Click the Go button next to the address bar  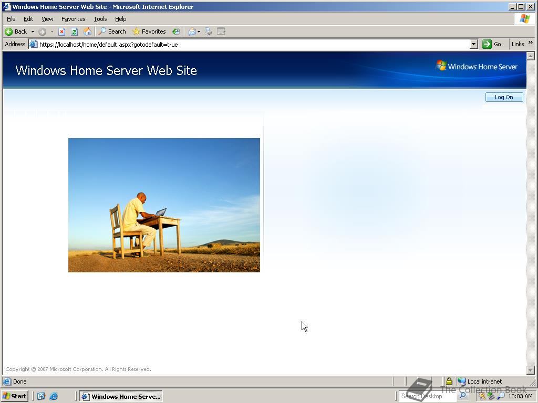492,44
